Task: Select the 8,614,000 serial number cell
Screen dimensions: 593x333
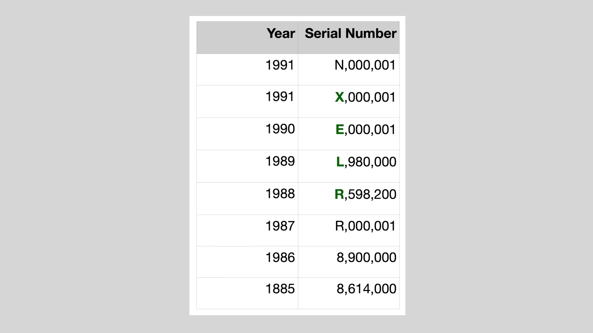Action: pyautogui.click(x=349, y=294)
